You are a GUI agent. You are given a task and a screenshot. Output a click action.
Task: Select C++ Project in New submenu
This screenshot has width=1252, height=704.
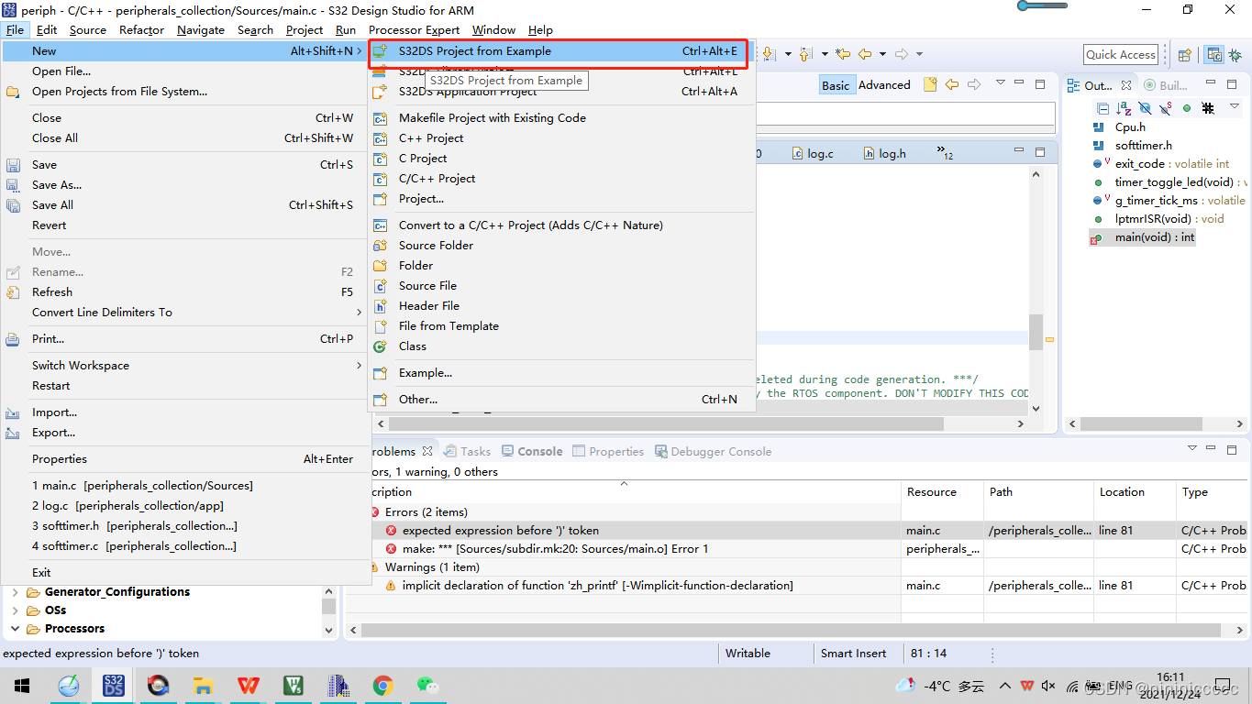[x=560, y=137]
